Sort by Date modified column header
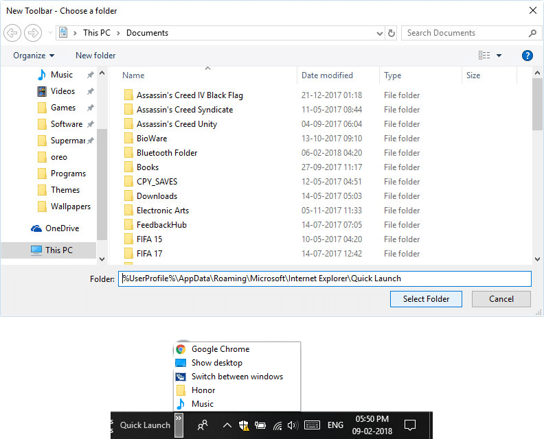The width and height of the screenshot is (544, 439). [x=327, y=75]
